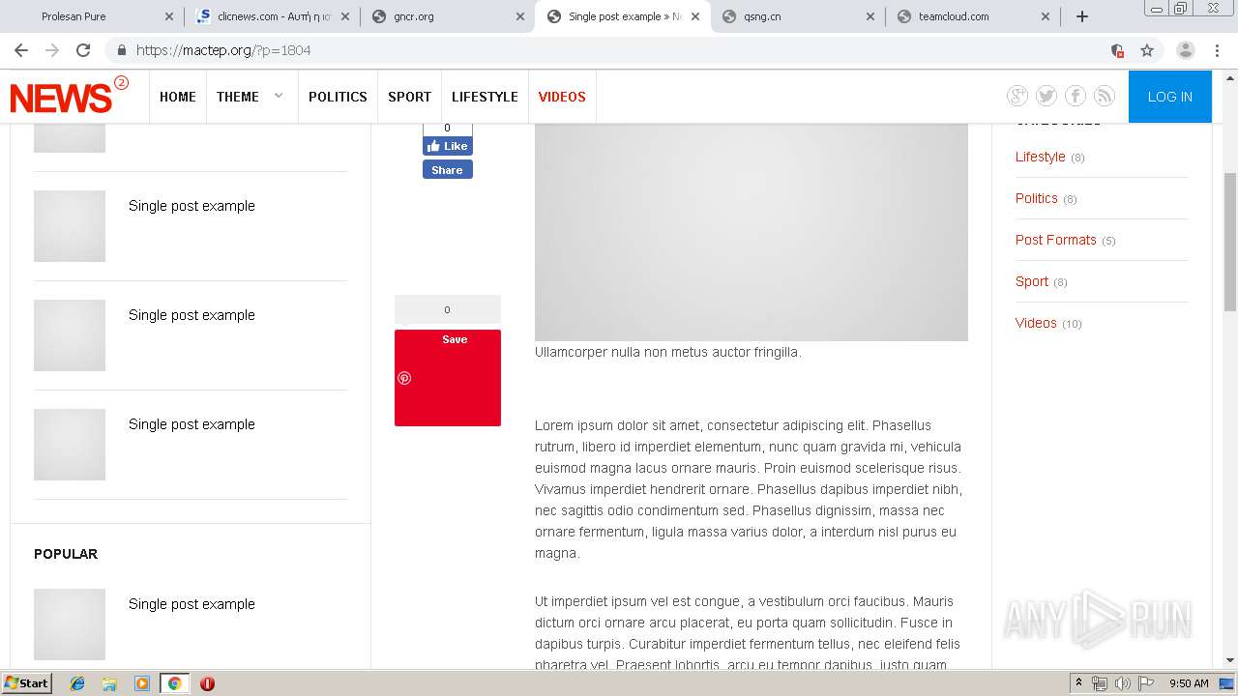Click the Facebook Share button
Image resolution: width=1238 pixels, height=696 pixels.
click(x=447, y=170)
